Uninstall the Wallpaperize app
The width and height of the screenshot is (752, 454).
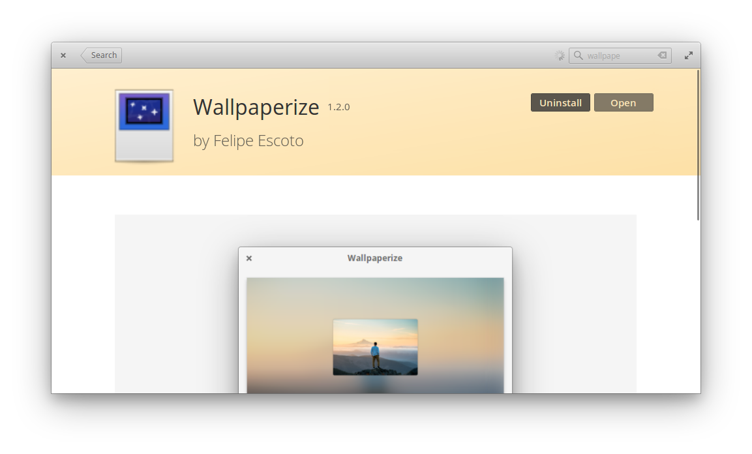point(560,102)
